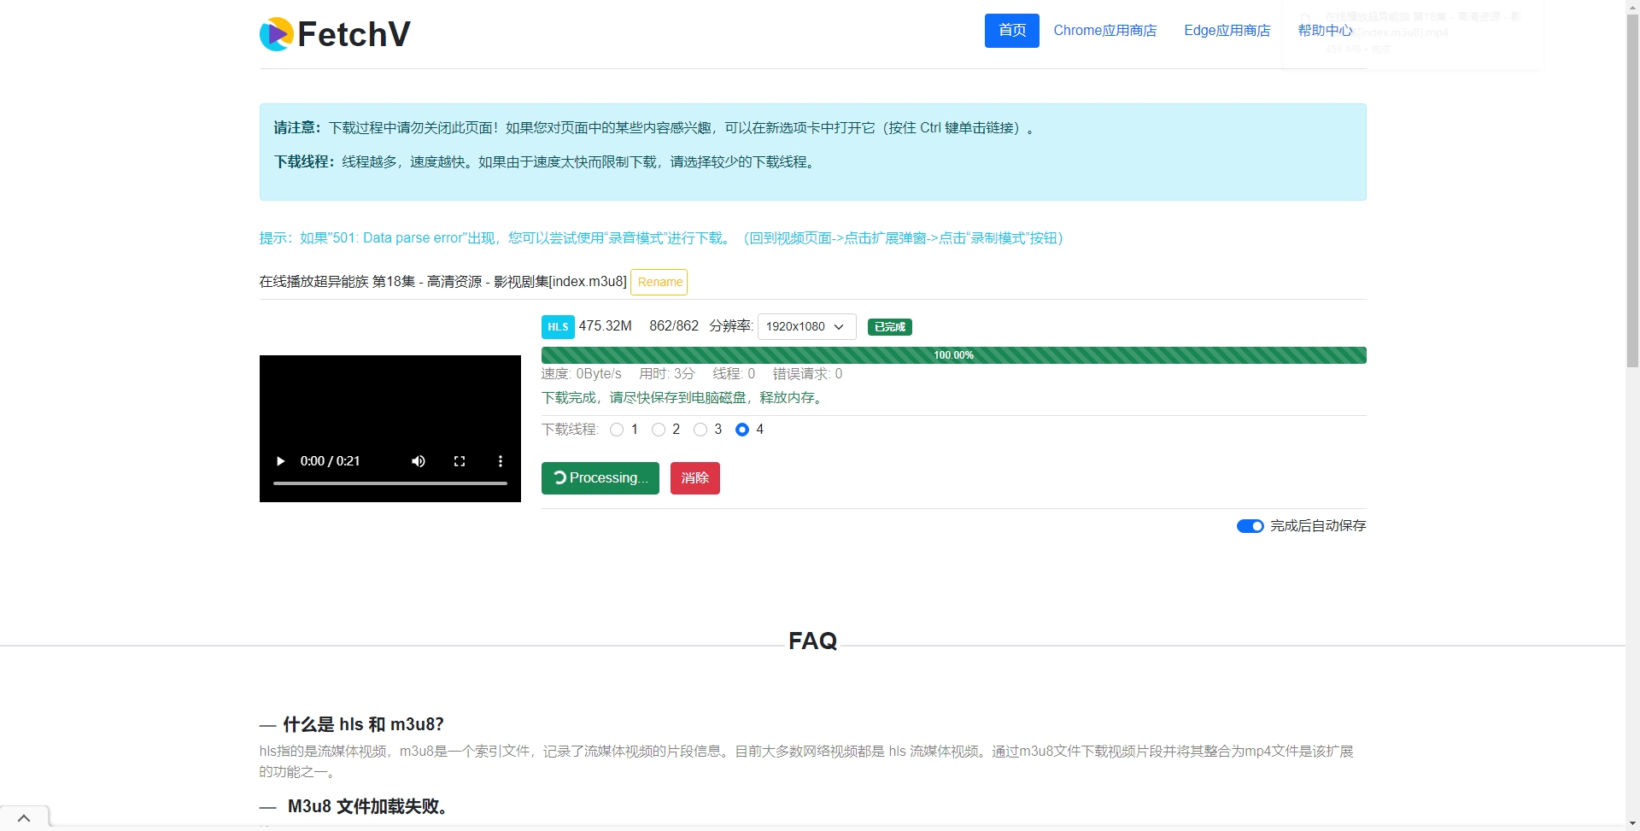Mute the video preview volume
The height and width of the screenshot is (831, 1640).
(419, 461)
